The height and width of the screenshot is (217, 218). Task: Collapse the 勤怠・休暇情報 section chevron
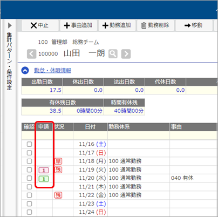pyautogui.click(x=25, y=70)
